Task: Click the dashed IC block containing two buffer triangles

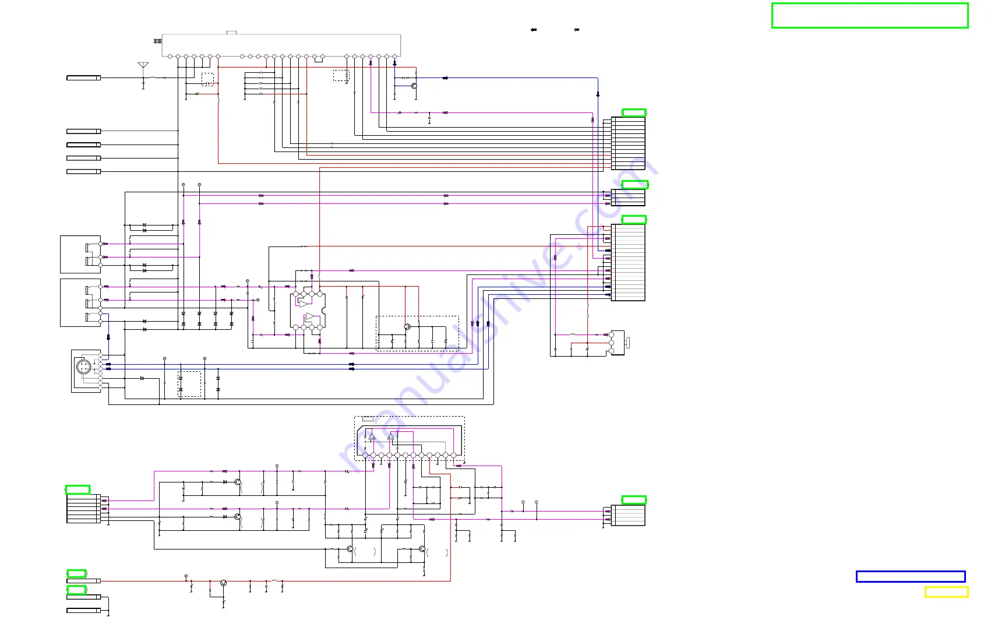Action: [x=410, y=439]
